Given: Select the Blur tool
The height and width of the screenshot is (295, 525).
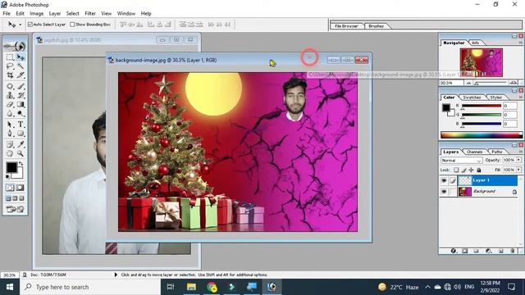Looking at the screenshot, I should (x=10, y=113).
